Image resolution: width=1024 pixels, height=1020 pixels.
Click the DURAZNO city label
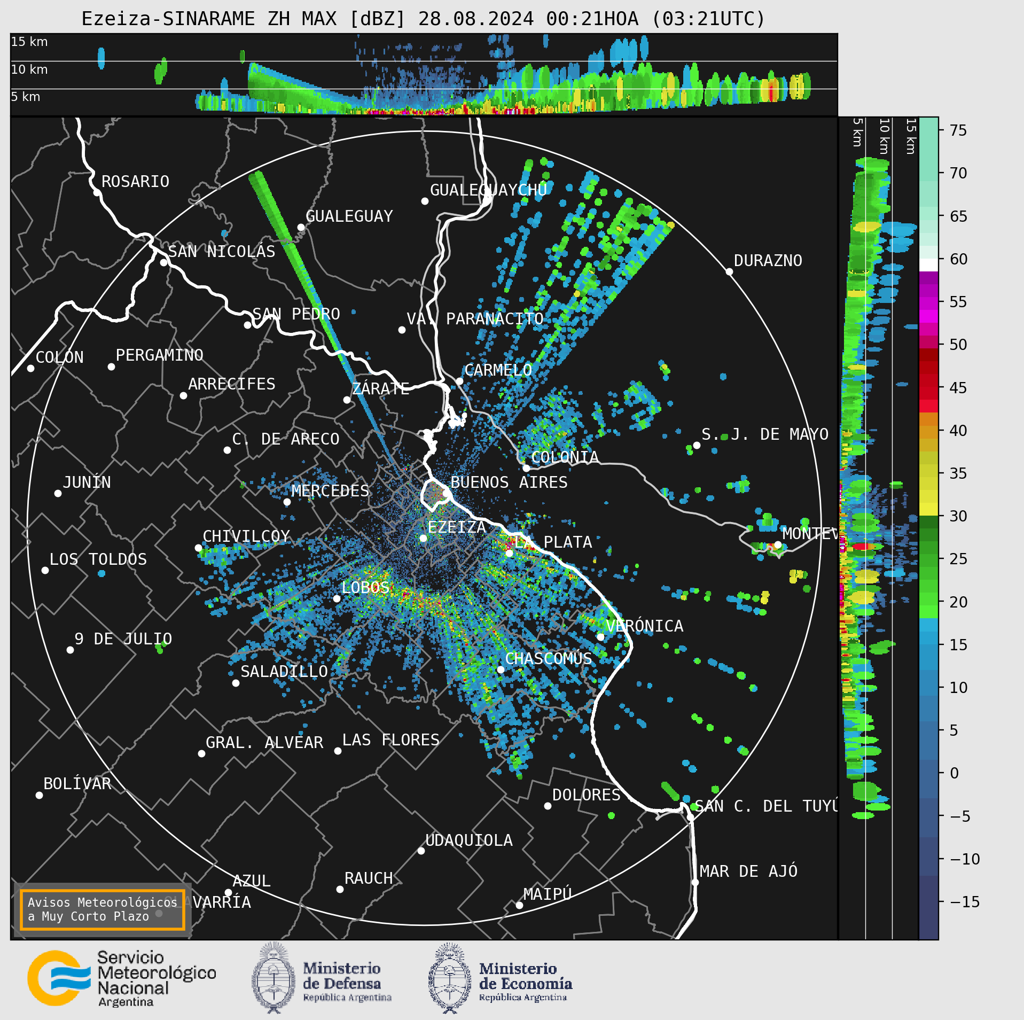768,261
